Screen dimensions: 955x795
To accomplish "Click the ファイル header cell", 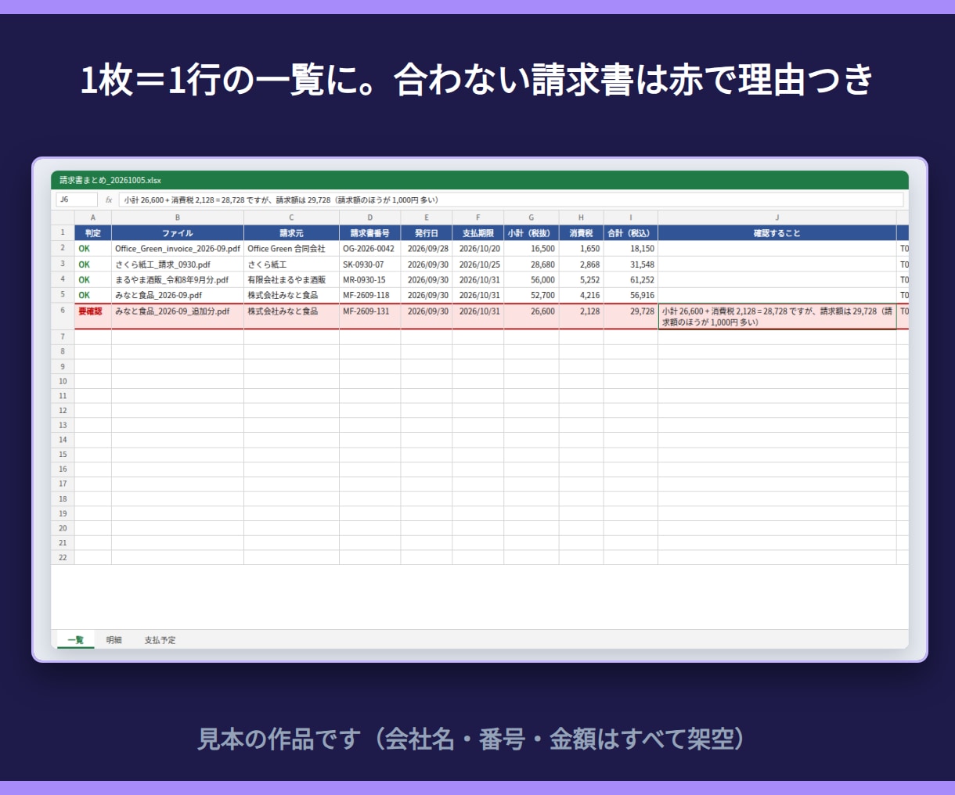I will click(178, 233).
